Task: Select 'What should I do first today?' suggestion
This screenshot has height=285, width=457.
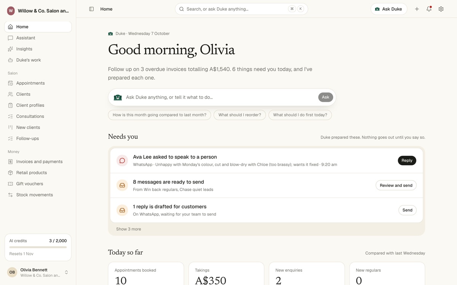Action: tap(300, 115)
